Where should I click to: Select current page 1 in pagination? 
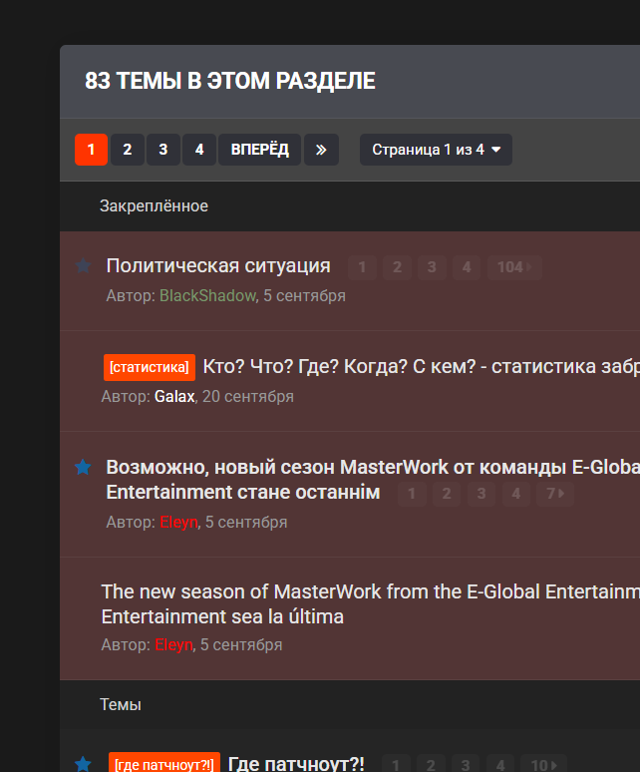[x=91, y=150]
